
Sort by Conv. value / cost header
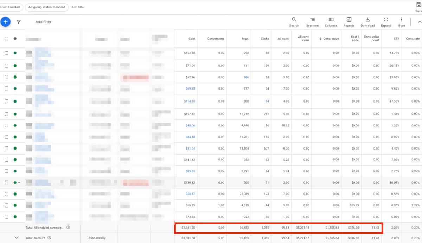tap(372, 39)
